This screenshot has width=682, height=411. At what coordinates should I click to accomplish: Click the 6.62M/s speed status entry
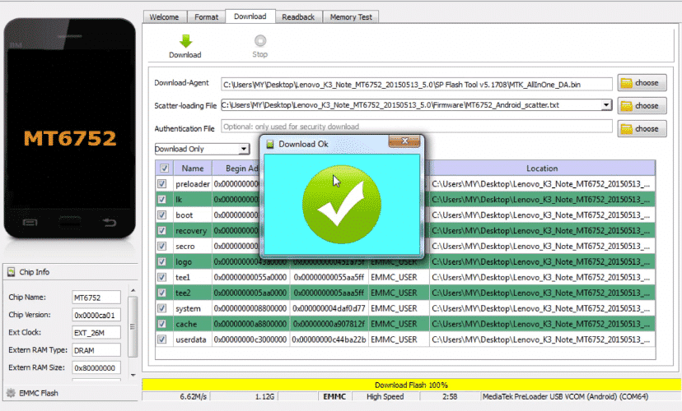(x=194, y=397)
